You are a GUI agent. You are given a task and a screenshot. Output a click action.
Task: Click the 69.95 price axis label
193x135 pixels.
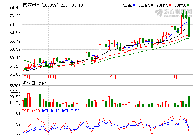pyautogui.click(x=15, y=33)
